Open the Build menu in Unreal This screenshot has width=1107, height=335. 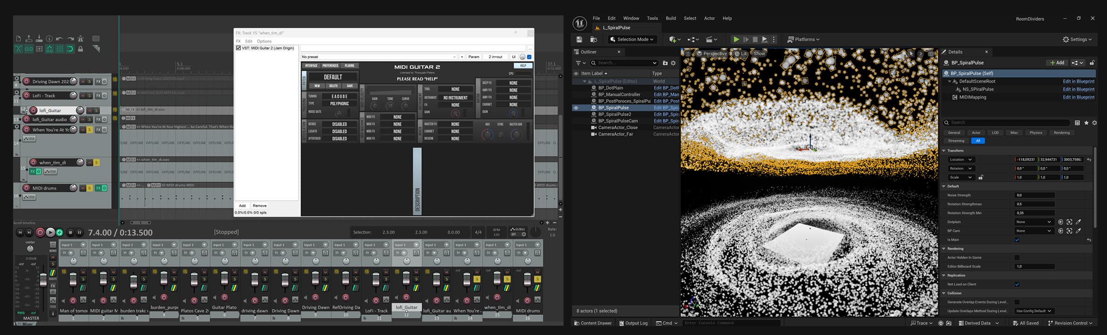(671, 19)
